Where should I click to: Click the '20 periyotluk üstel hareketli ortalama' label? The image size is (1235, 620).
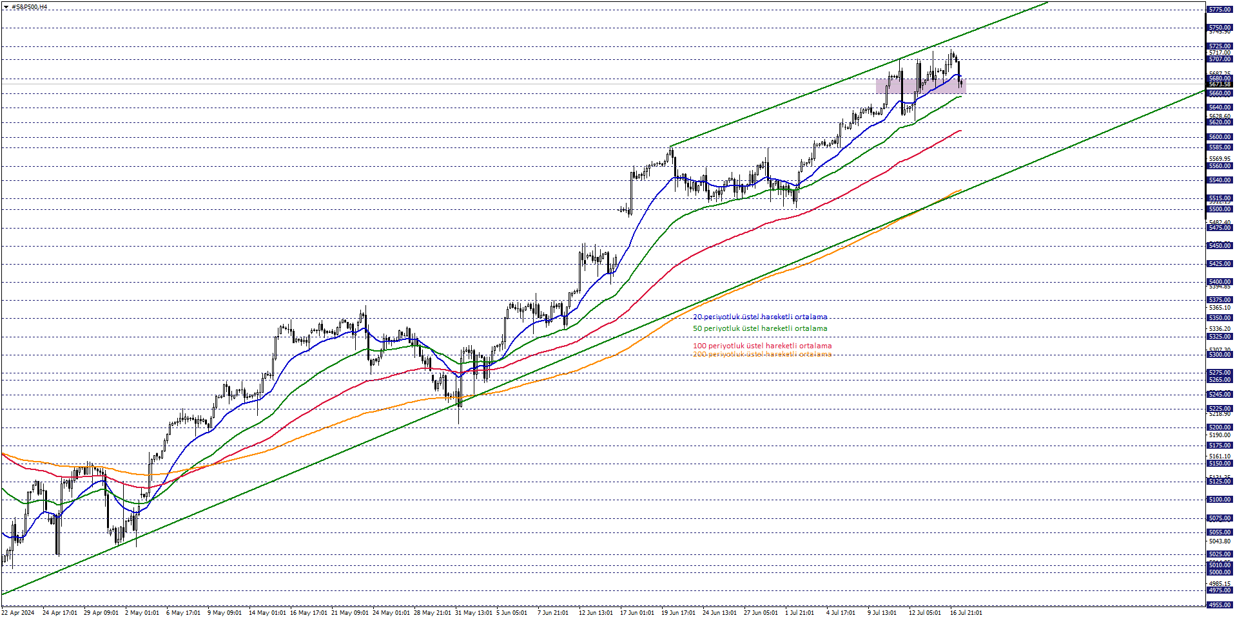click(x=760, y=317)
